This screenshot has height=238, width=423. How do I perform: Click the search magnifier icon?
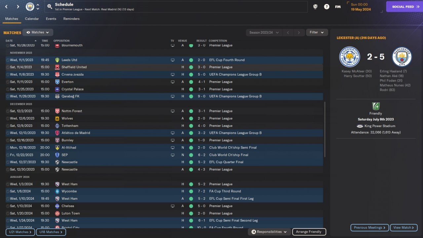point(50,7)
